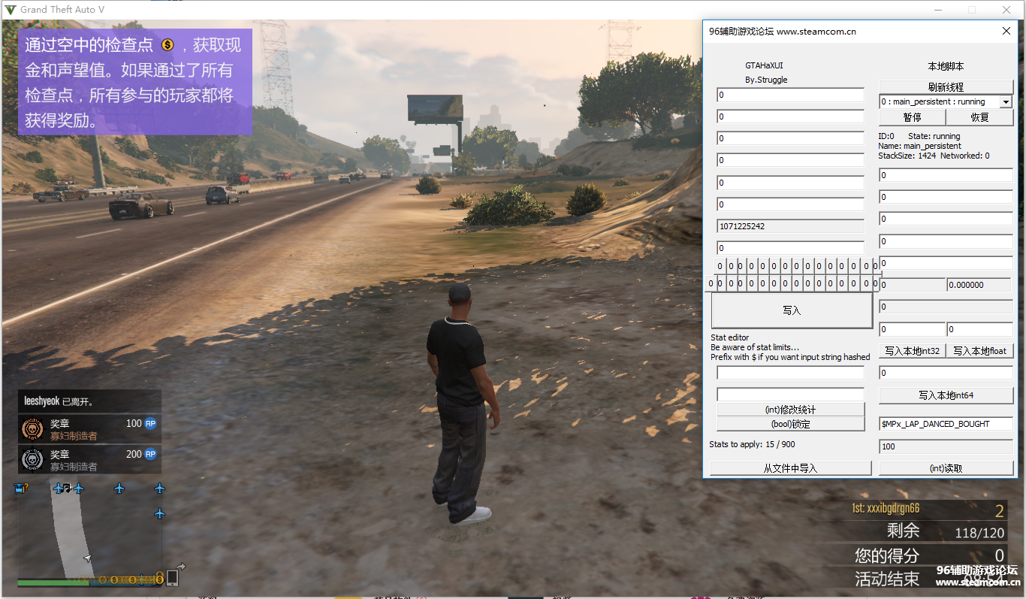Screen dimensions: 1026x599
Task: Open the main_persistent script thread dropdown
Action: pos(1006,102)
